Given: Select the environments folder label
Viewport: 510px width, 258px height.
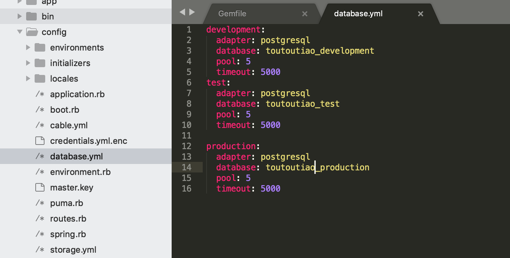Looking at the screenshot, I should coord(77,47).
